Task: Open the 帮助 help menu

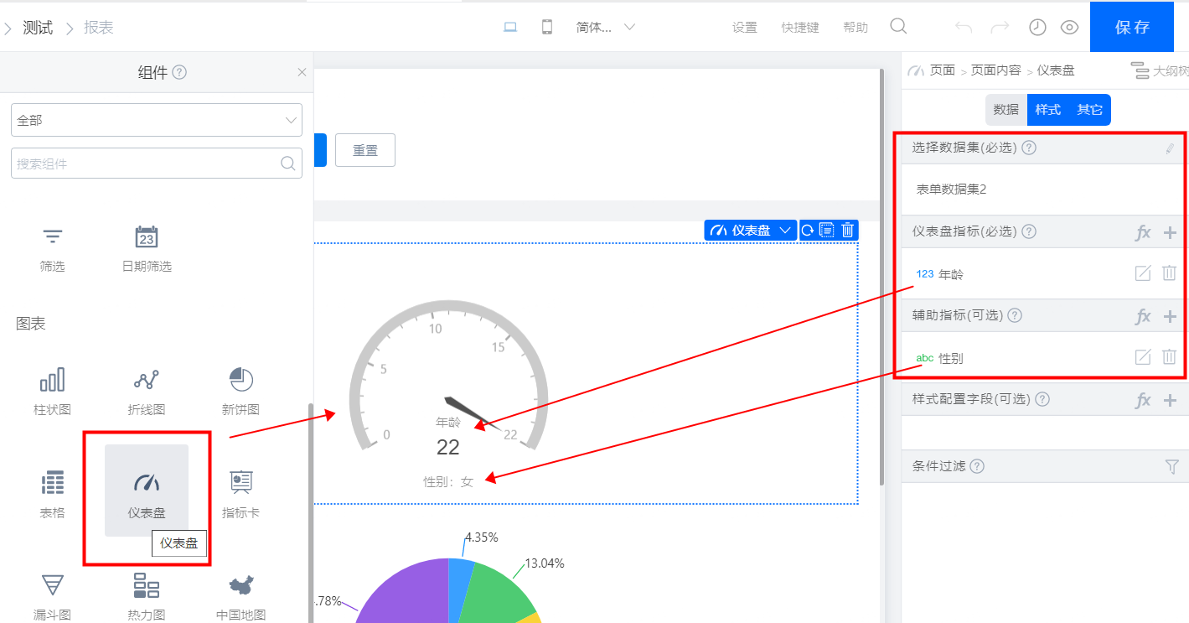Action: (x=856, y=28)
